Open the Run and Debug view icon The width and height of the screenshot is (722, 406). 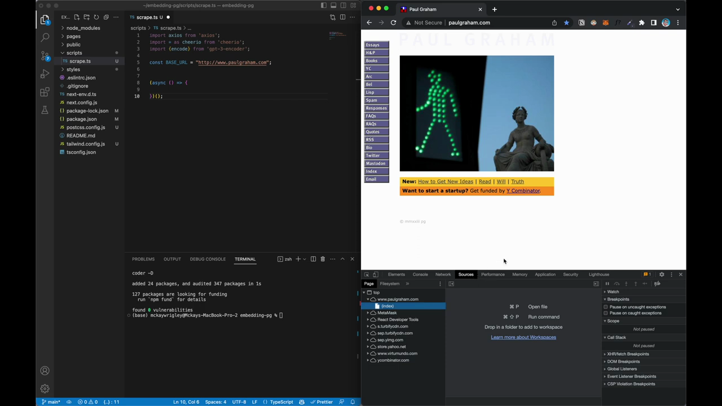point(45,74)
